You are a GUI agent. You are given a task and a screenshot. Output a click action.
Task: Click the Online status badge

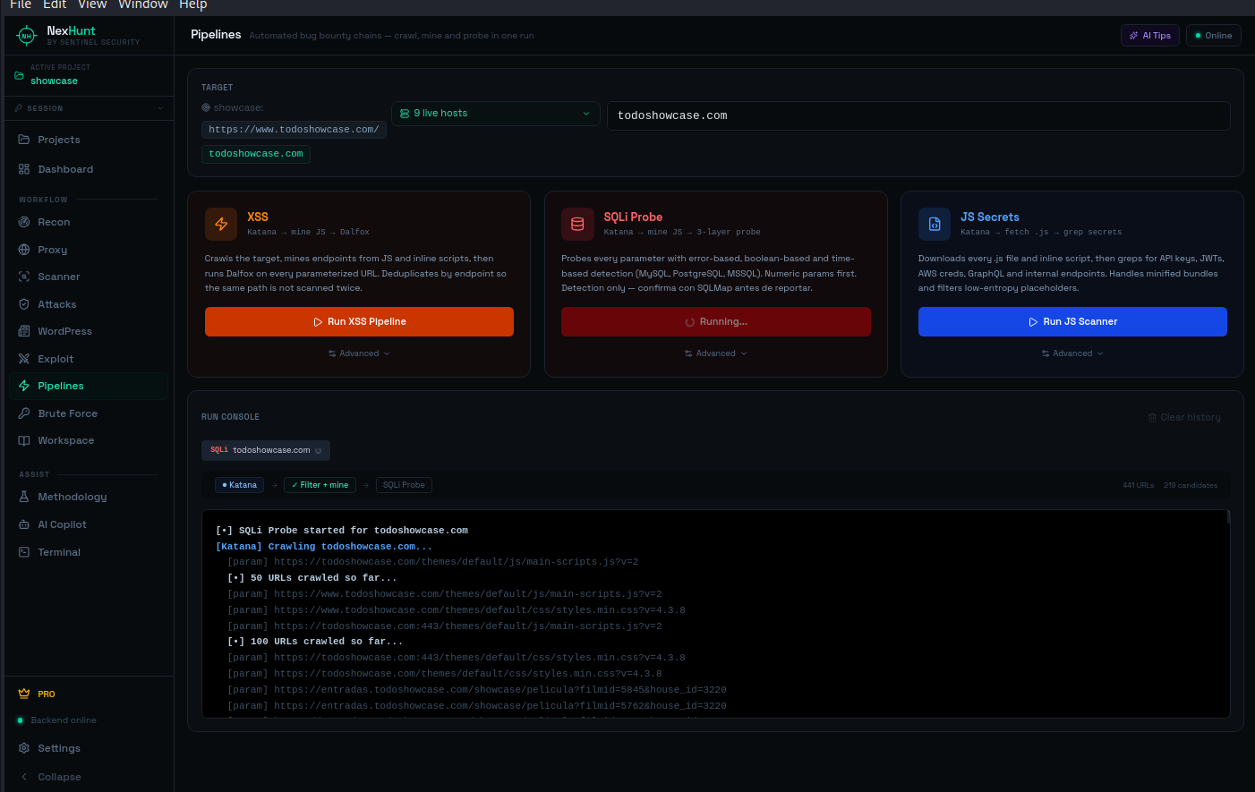coord(1214,36)
